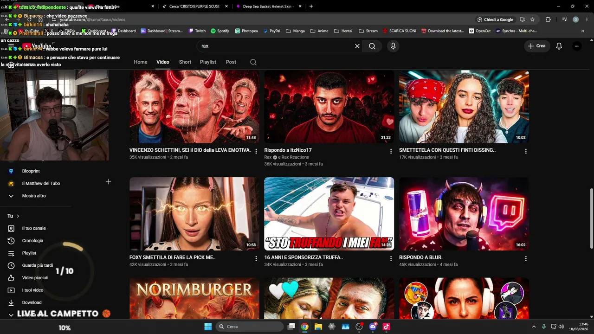The image size is (594, 334).
Task: Open the Twitch bookmark
Action: click(197, 31)
